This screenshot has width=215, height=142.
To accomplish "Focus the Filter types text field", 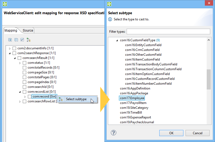I will click(x=168, y=32).
